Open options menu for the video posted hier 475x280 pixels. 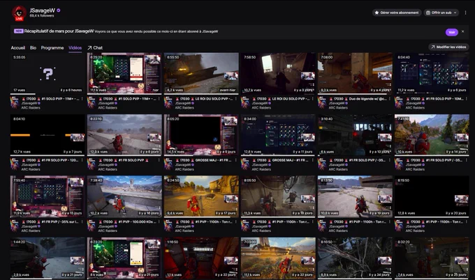pyautogui.click(x=159, y=99)
